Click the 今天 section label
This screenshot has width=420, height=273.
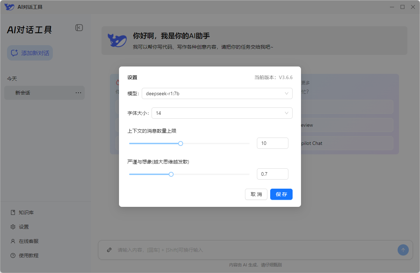pos(12,79)
